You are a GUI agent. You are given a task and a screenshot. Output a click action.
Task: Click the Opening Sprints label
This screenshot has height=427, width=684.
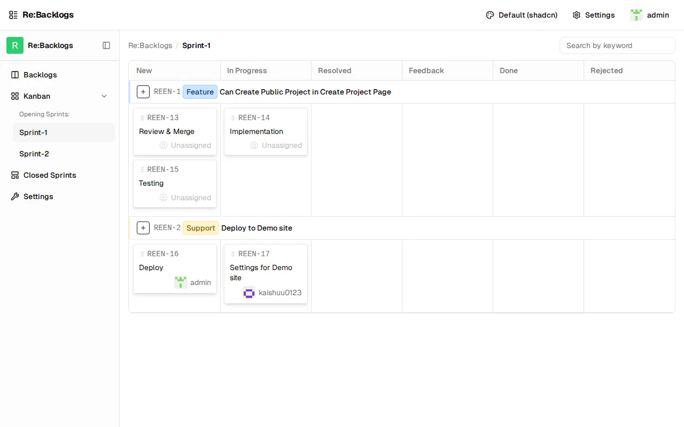(x=44, y=114)
